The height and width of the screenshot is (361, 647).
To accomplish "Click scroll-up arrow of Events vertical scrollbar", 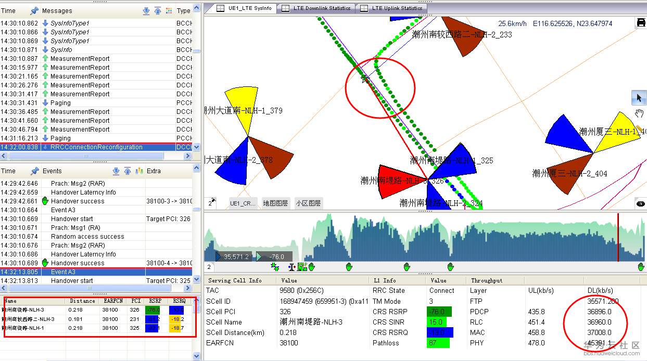I will 196,168.
